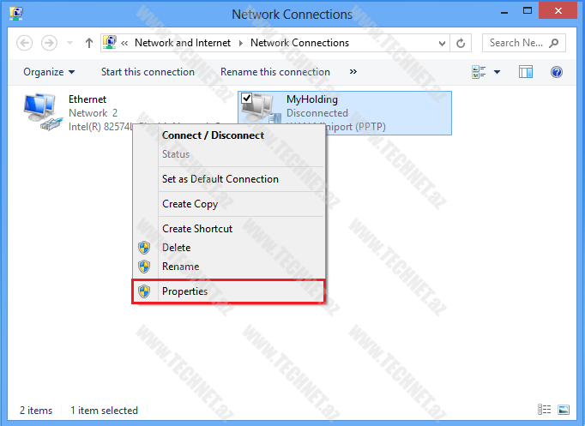
Task: Click in the Search Network Connections field
Action: pyautogui.click(x=515, y=43)
